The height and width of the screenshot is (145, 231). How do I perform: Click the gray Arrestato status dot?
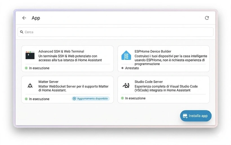coord(122,68)
